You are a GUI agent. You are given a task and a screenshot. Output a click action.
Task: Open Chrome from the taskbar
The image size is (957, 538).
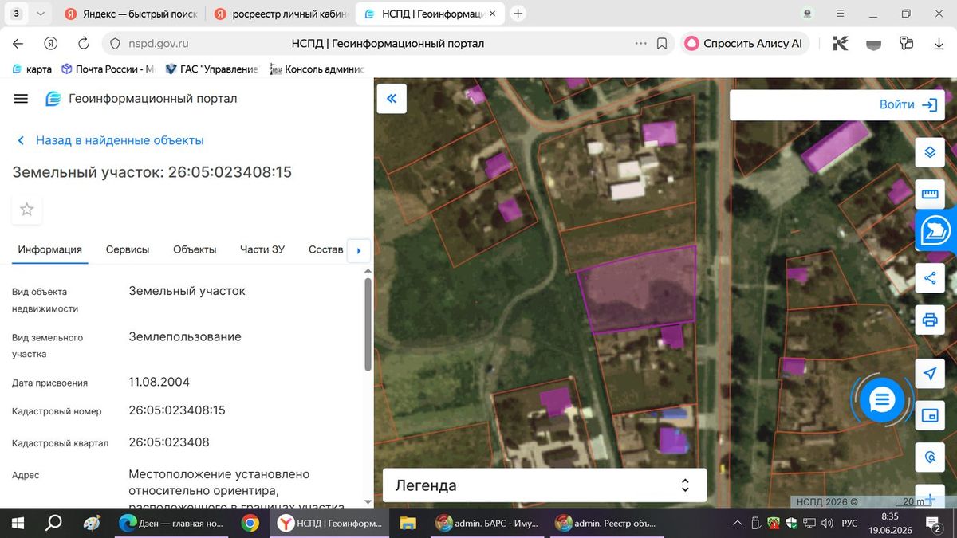tap(250, 524)
